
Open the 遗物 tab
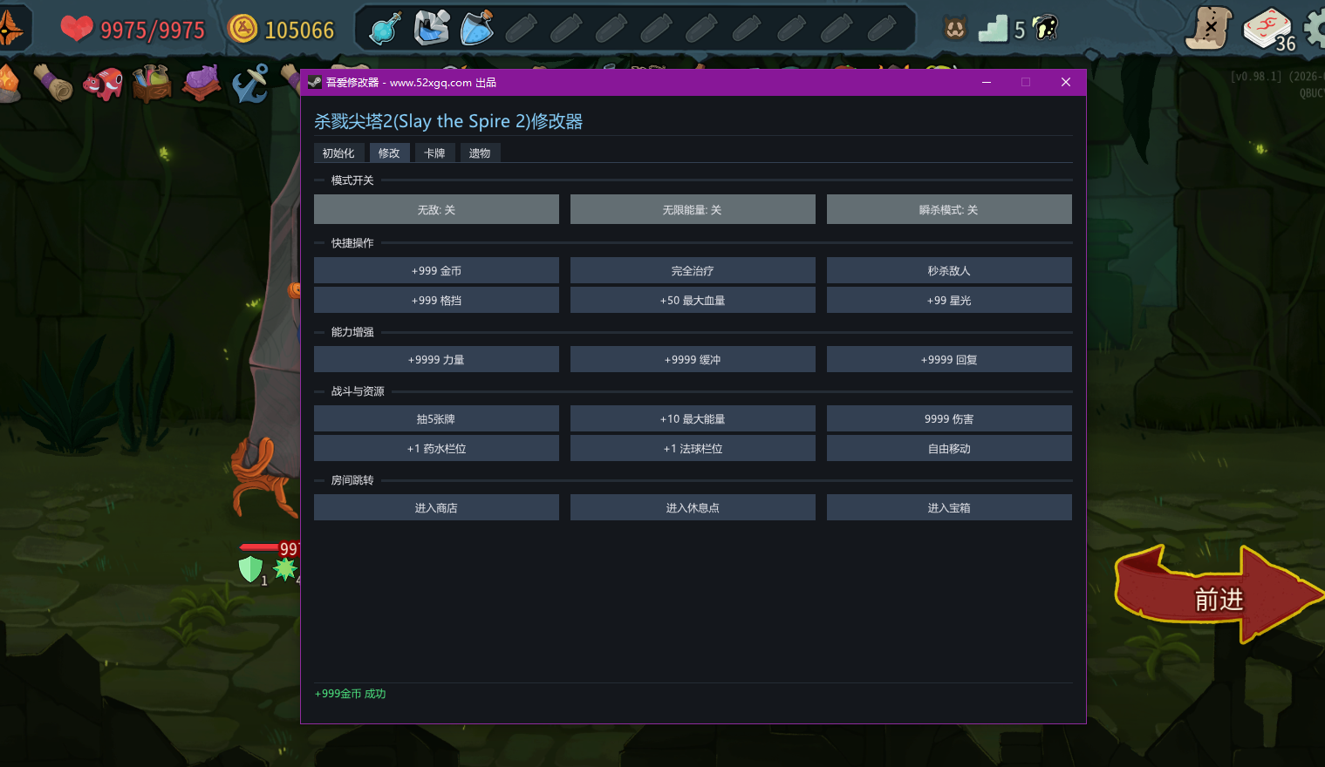click(x=480, y=153)
